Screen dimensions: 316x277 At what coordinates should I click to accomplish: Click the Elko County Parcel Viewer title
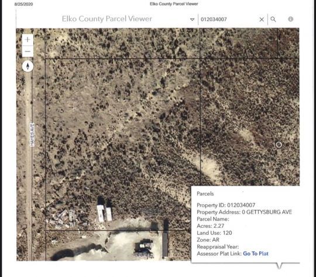[x=107, y=19]
